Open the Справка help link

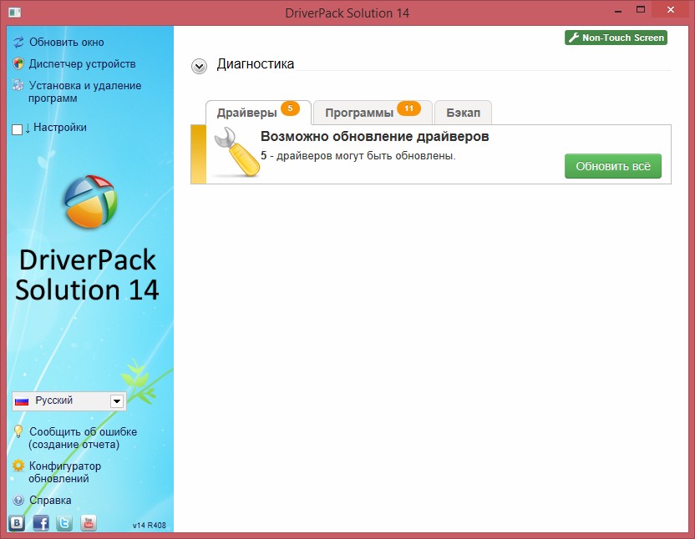click(50, 500)
